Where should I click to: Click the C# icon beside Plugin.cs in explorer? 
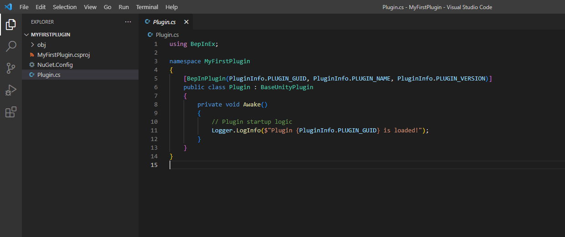tap(32, 75)
